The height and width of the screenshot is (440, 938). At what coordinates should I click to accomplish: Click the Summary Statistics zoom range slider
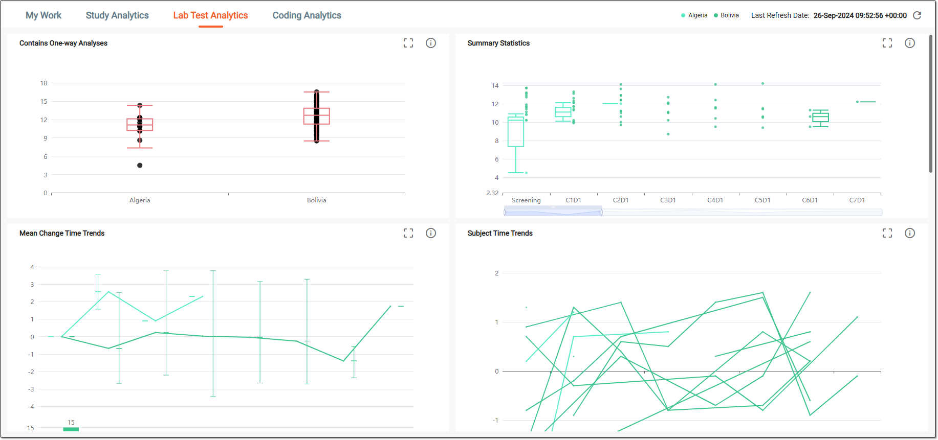pos(693,212)
